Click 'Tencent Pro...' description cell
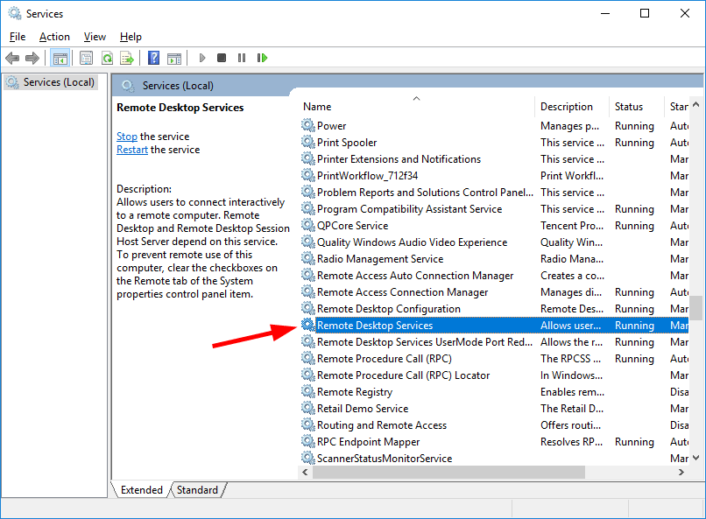 click(572, 225)
